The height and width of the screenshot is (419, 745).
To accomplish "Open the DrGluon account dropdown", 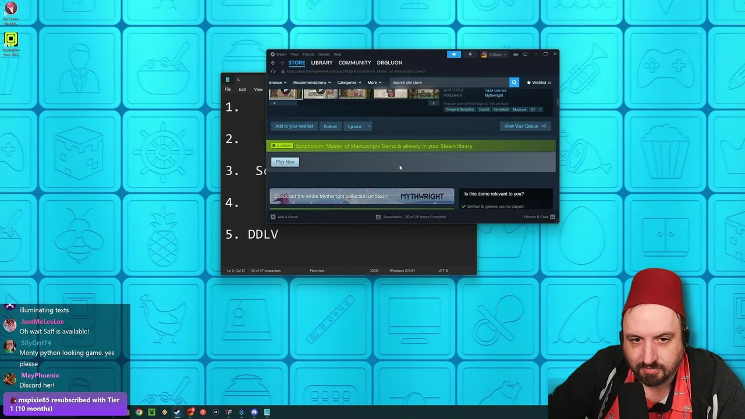I will (494, 54).
